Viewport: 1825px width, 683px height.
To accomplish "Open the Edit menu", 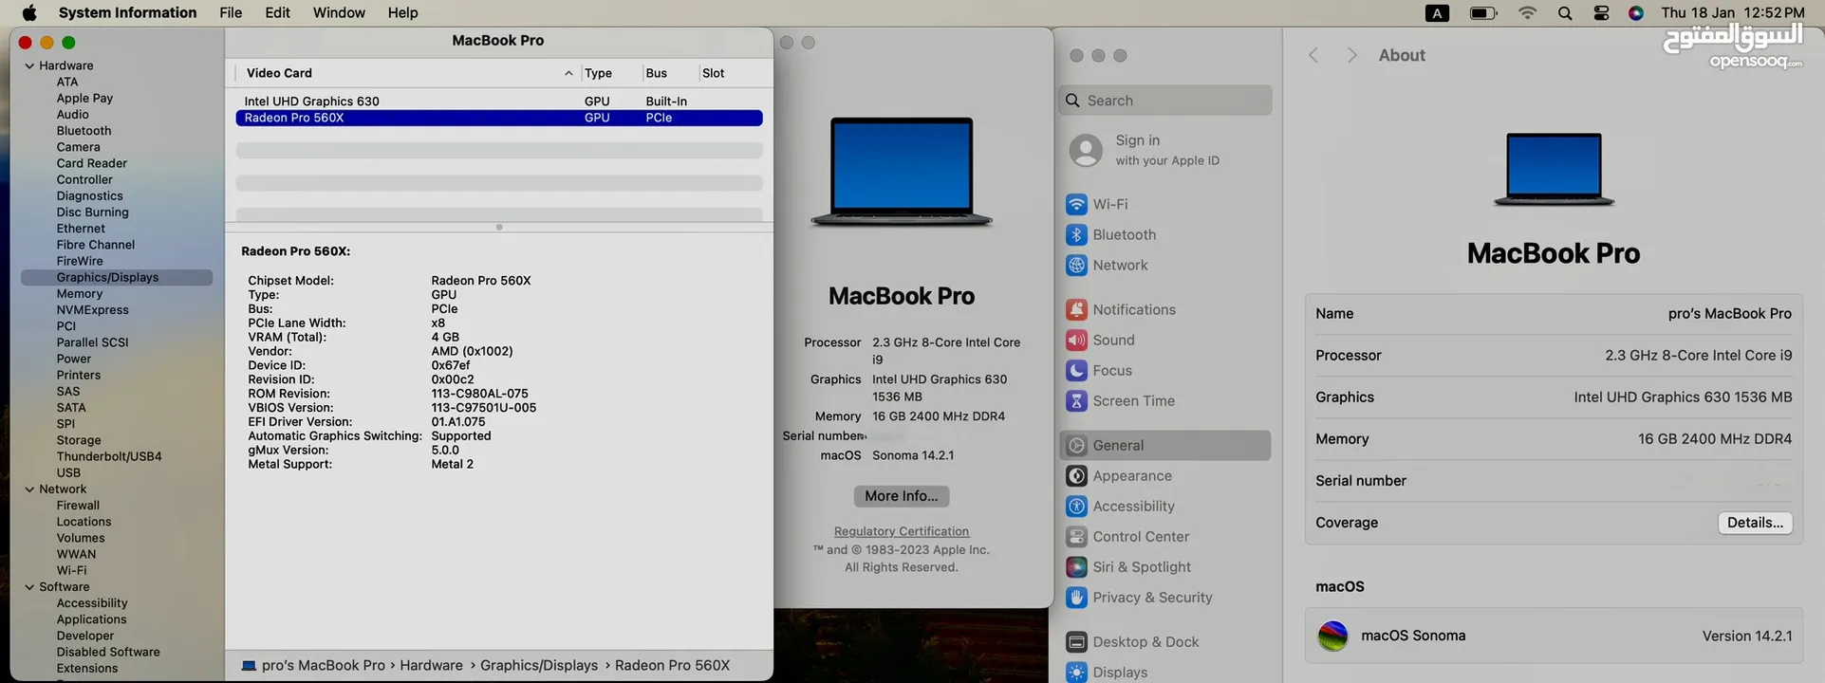I will click(278, 12).
